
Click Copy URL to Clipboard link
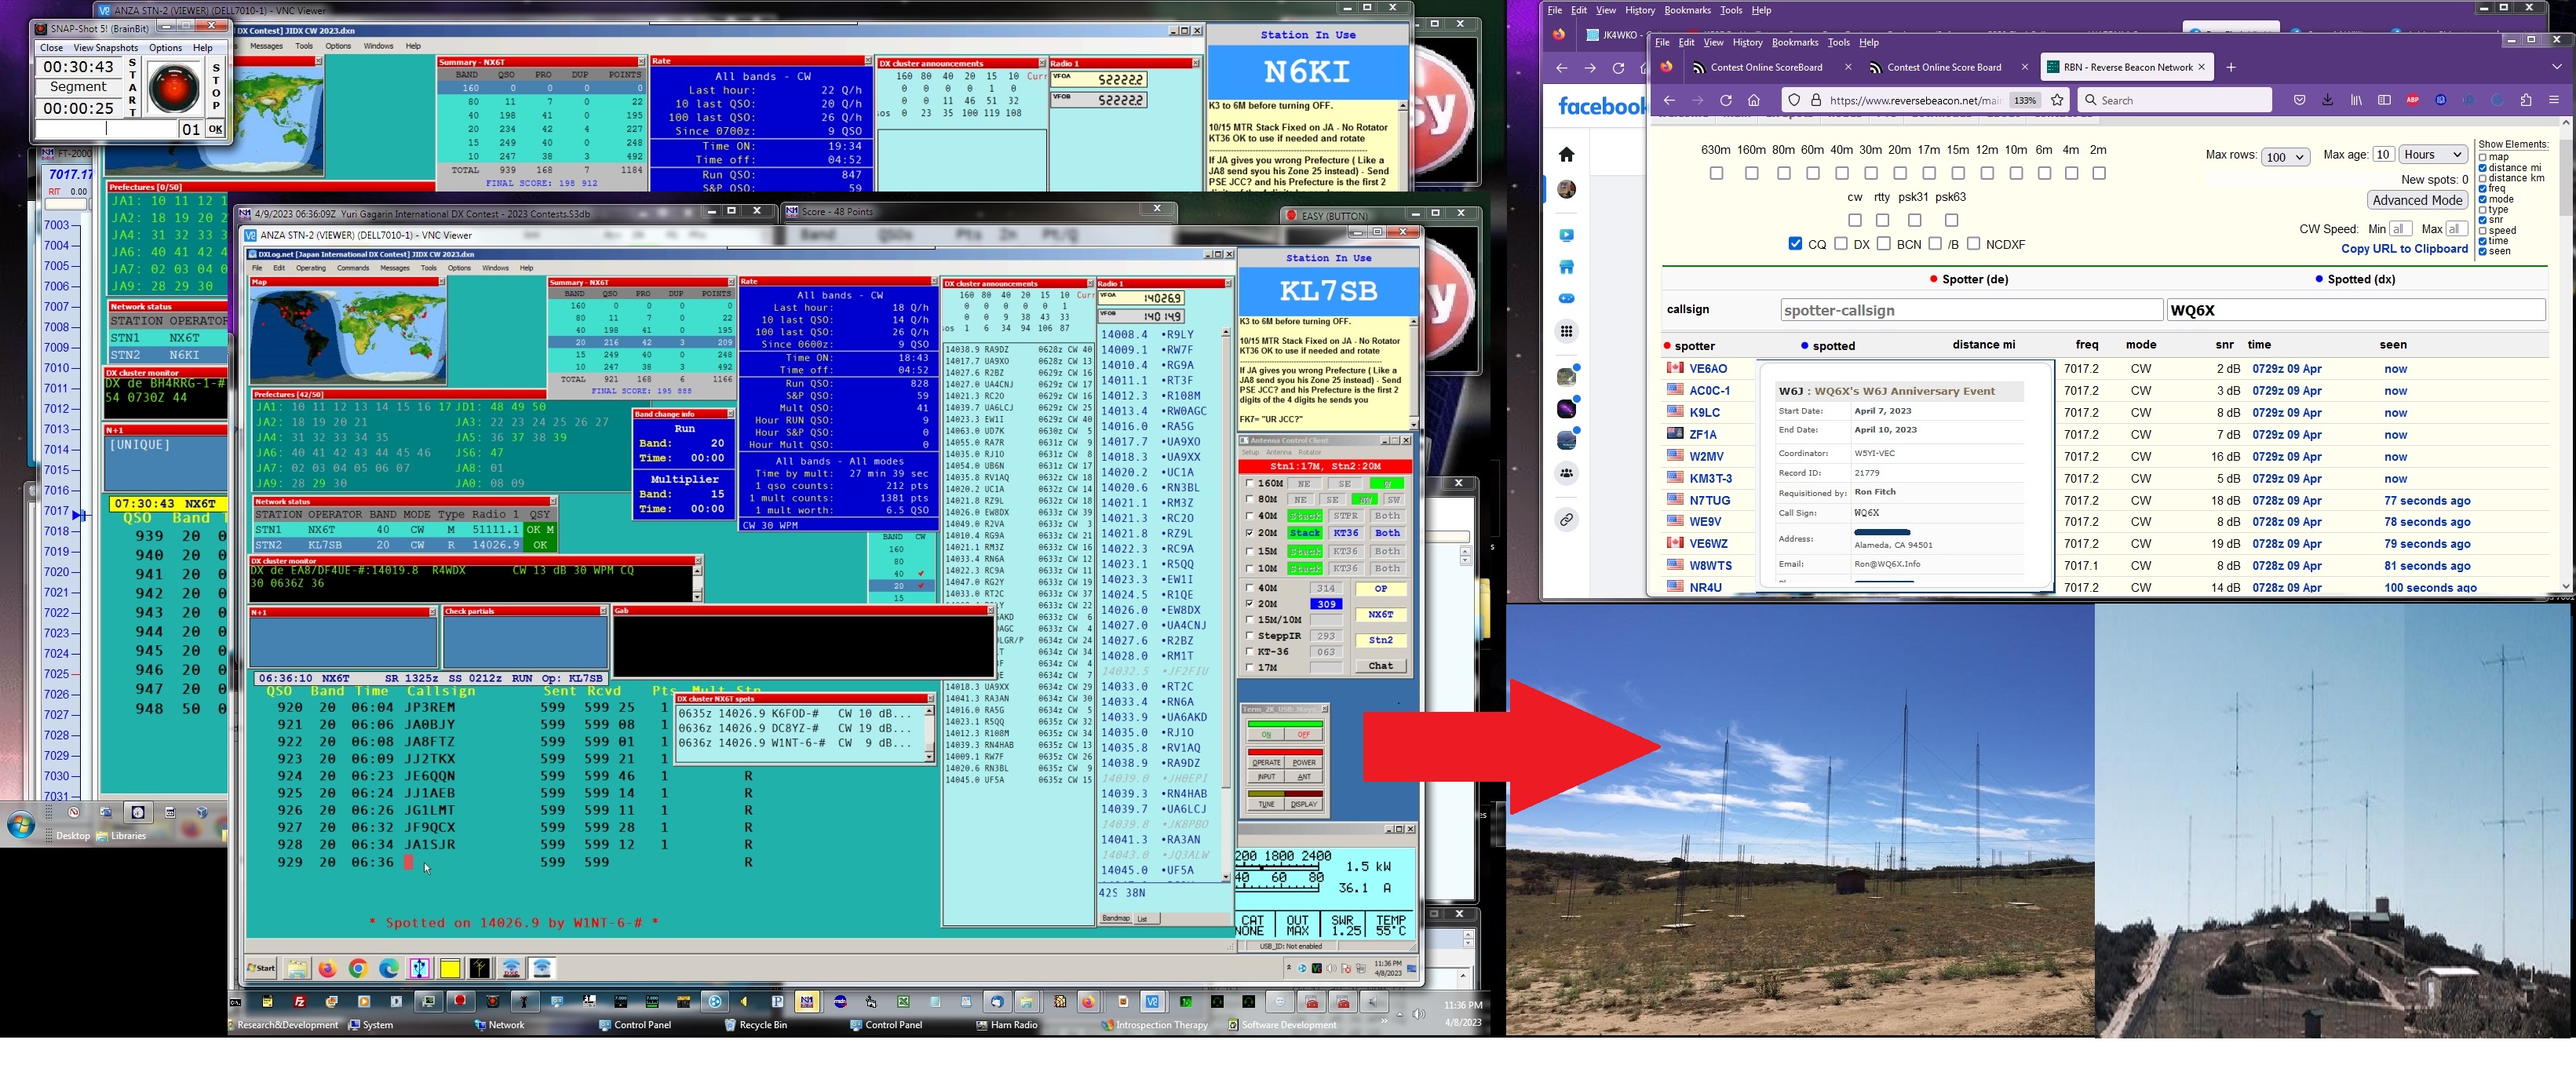[x=2404, y=249]
